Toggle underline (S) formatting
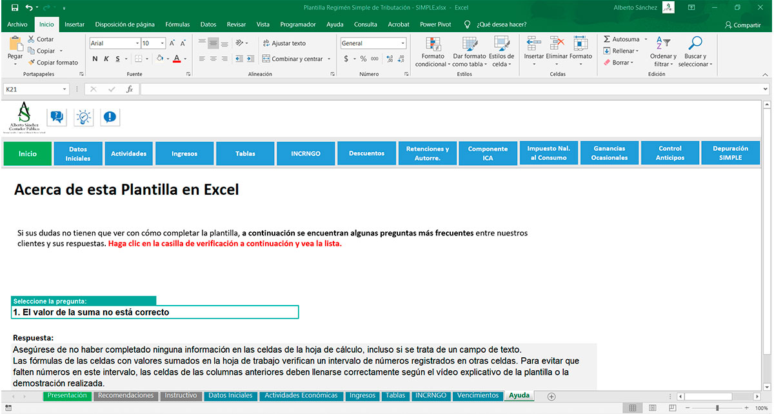Viewport: 774px width, 414px height. pos(117,59)
